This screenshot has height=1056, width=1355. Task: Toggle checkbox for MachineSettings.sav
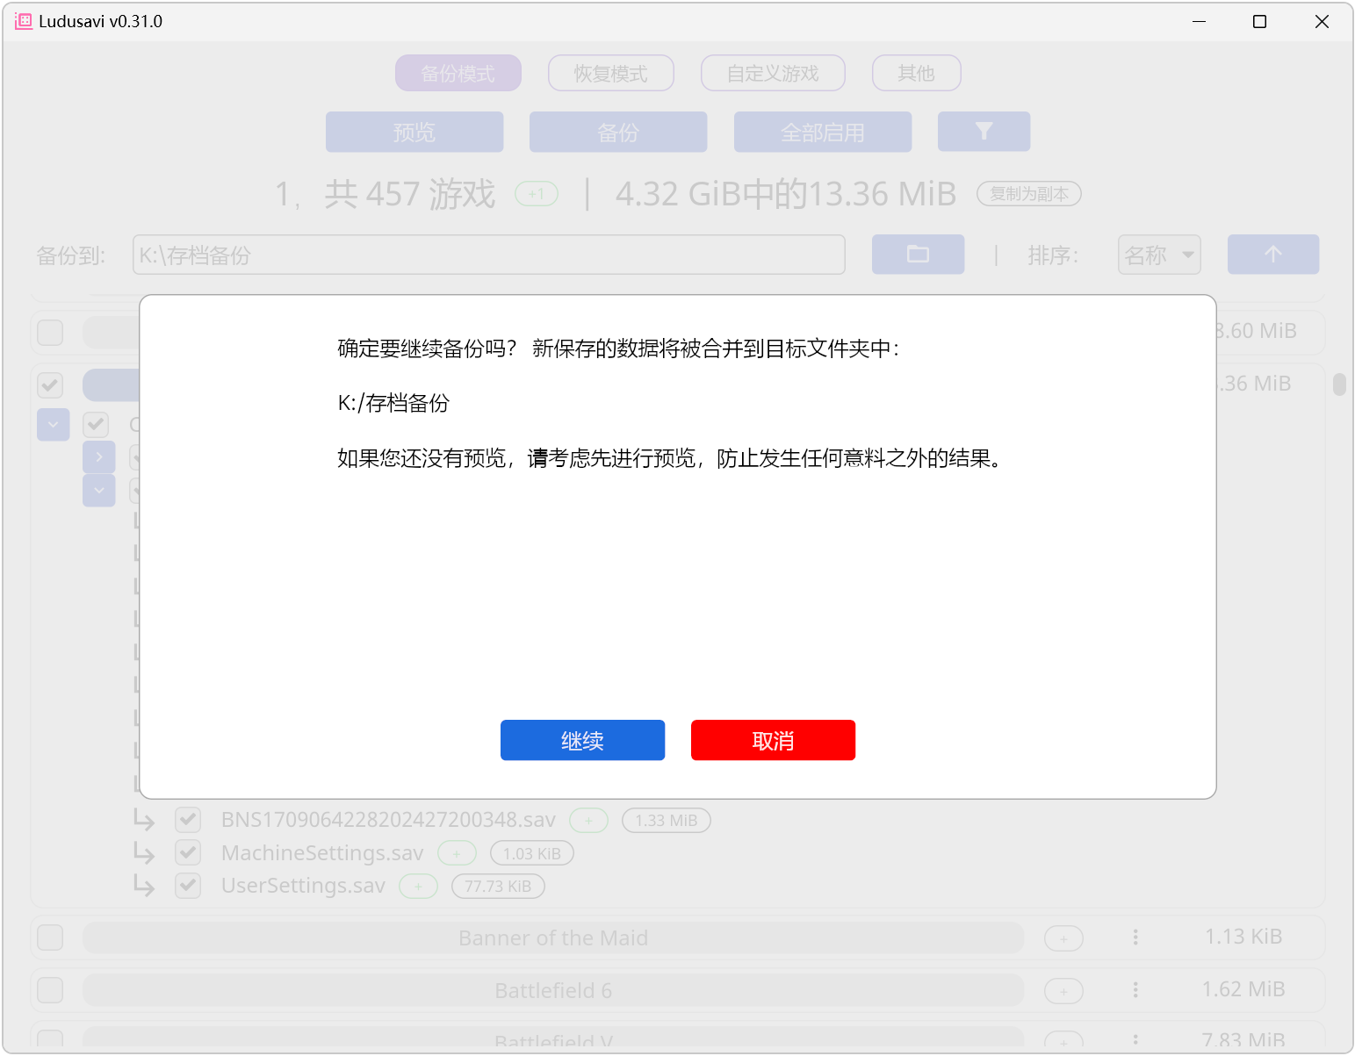tap(188, 852)
